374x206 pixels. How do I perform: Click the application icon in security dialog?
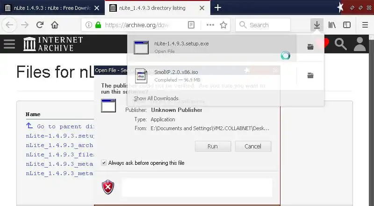pos(108,105)
